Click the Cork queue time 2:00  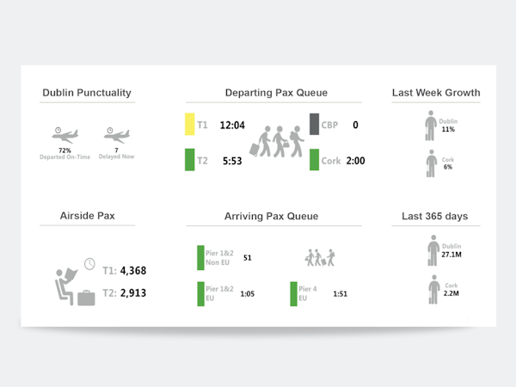click(355, 161)
